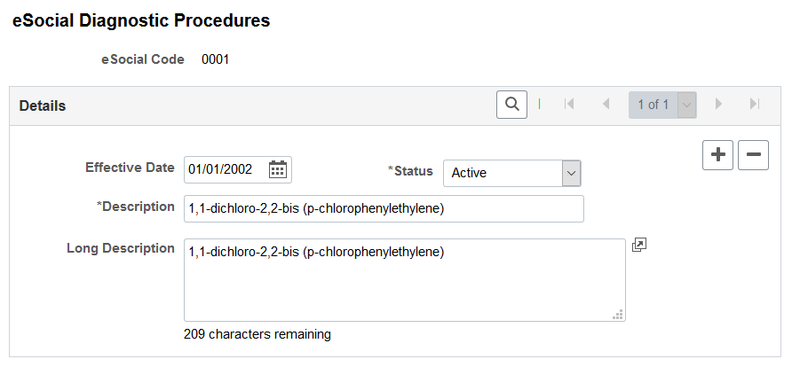Click the Details section header
792x367 pixels.
tap(43, 105)
